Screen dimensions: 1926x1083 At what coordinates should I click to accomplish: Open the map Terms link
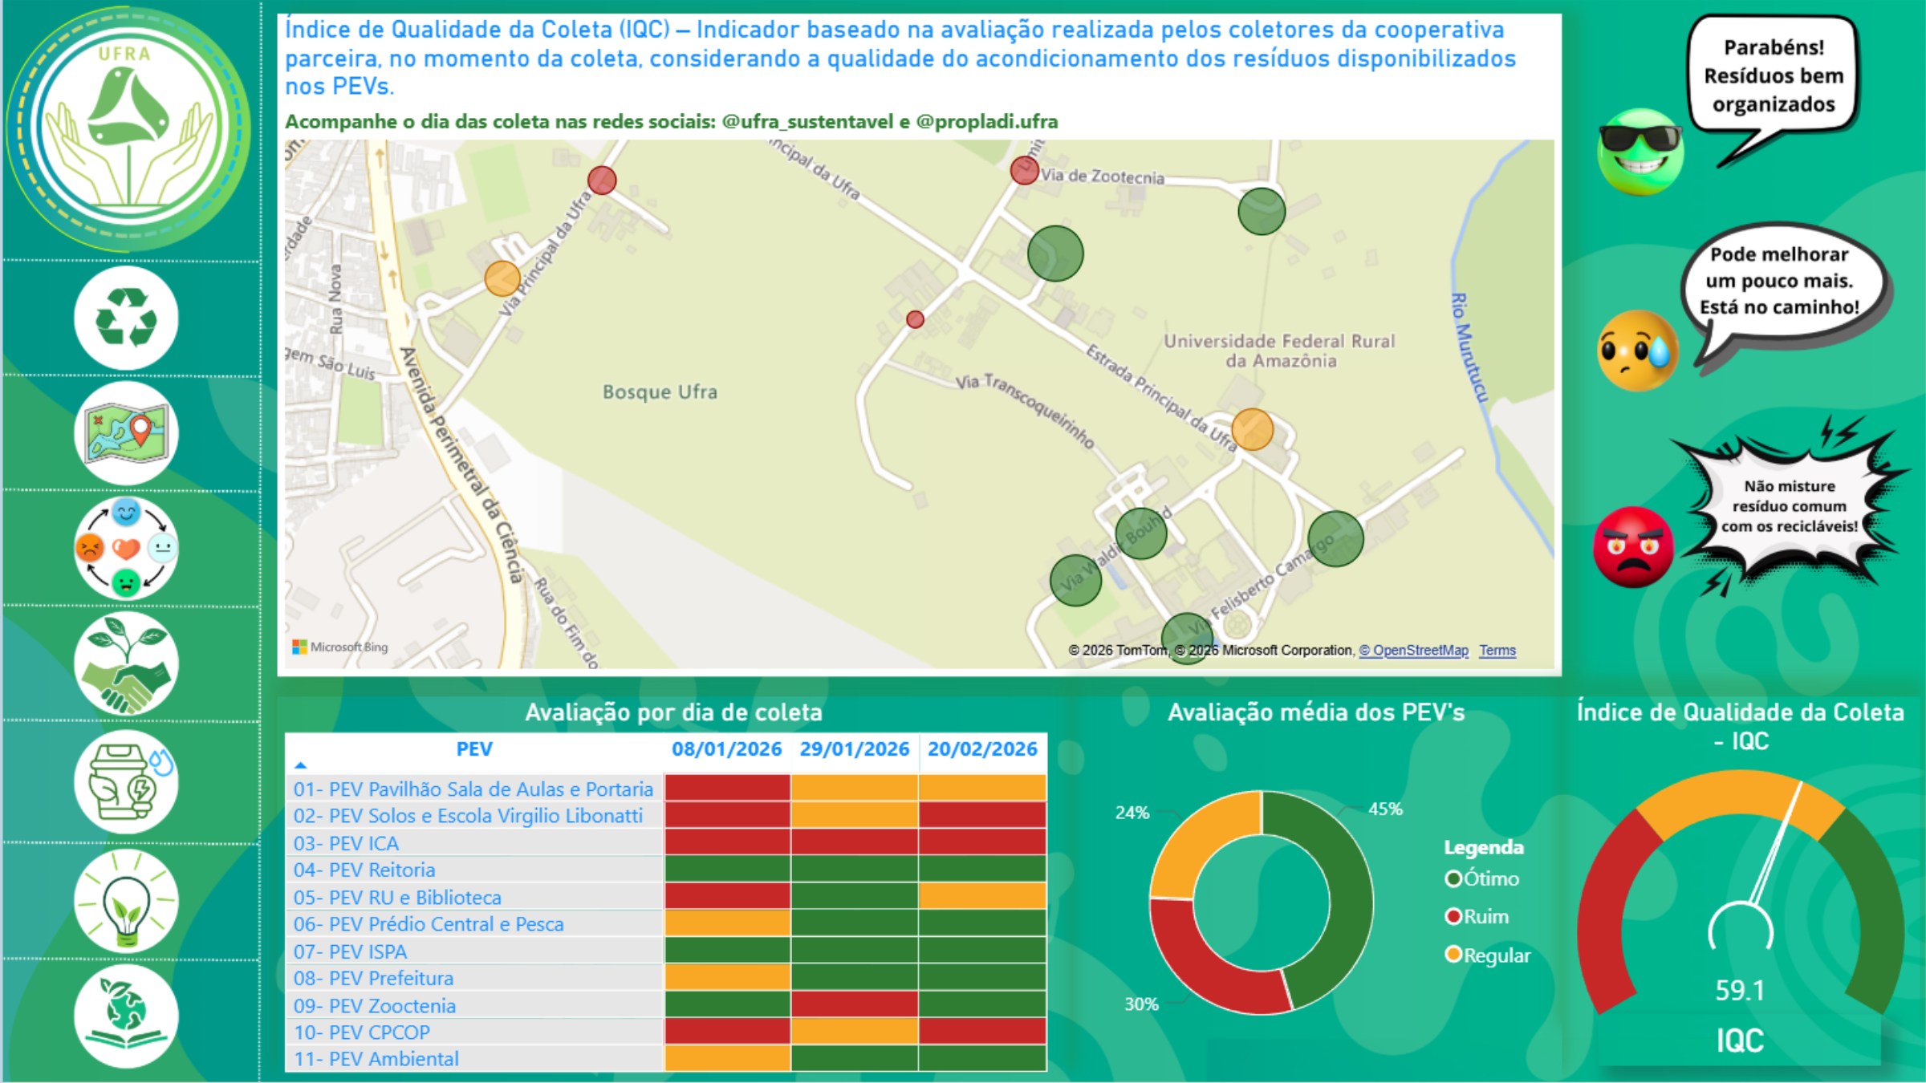coord(1497,651)
